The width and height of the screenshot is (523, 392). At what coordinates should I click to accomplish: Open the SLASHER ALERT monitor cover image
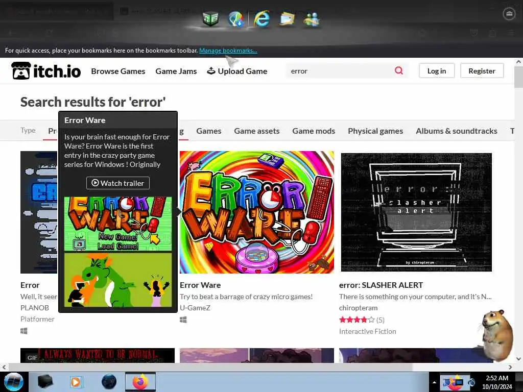[416, 212]
